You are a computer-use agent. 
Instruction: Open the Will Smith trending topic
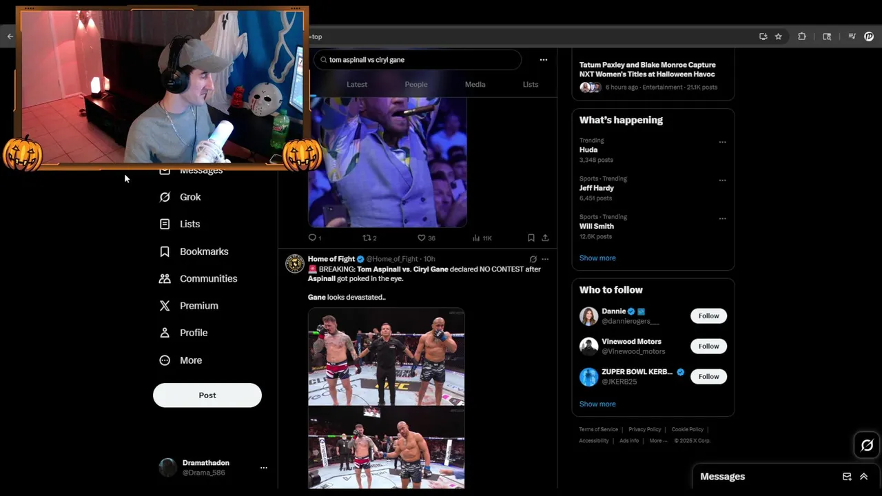click(653, 227)
